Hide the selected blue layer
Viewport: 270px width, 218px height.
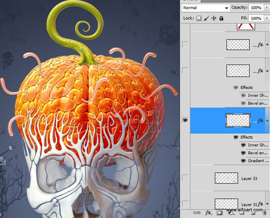(185, 120)
